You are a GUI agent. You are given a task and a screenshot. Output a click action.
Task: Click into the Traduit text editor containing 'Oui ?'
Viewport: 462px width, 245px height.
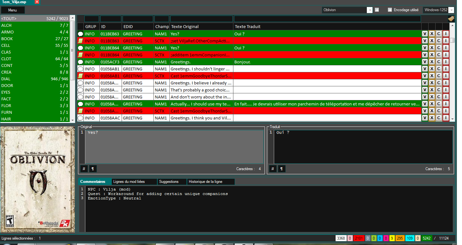[363, 147]
